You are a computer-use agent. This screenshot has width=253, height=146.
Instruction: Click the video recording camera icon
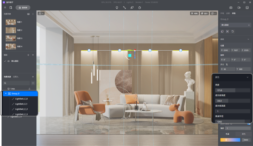pyautogui.click(x=239, y=7)
